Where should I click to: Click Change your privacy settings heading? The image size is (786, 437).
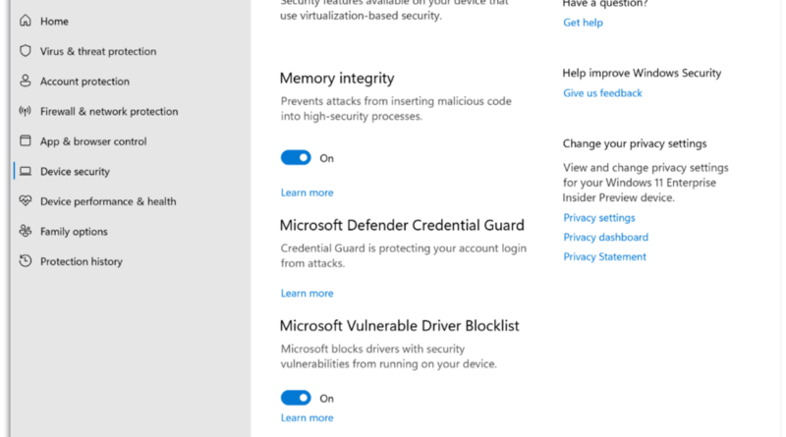(635, 143)
